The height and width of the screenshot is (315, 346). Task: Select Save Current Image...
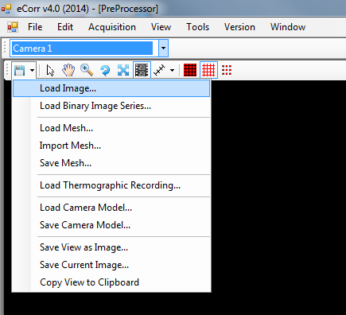pos(111,265)
